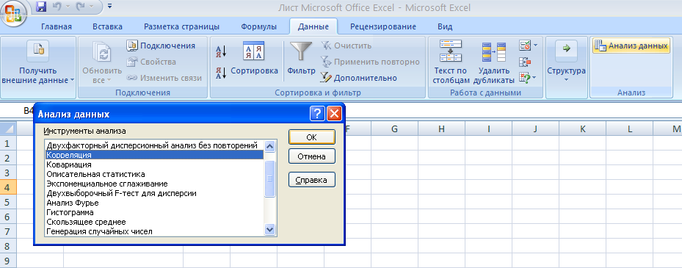This screenshot has height=268, width=682.
Task: Click Отмена to cancel the dialog
Action: click(311, 156)
